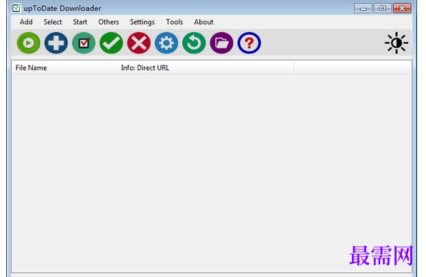Open the Add menu

26,22
